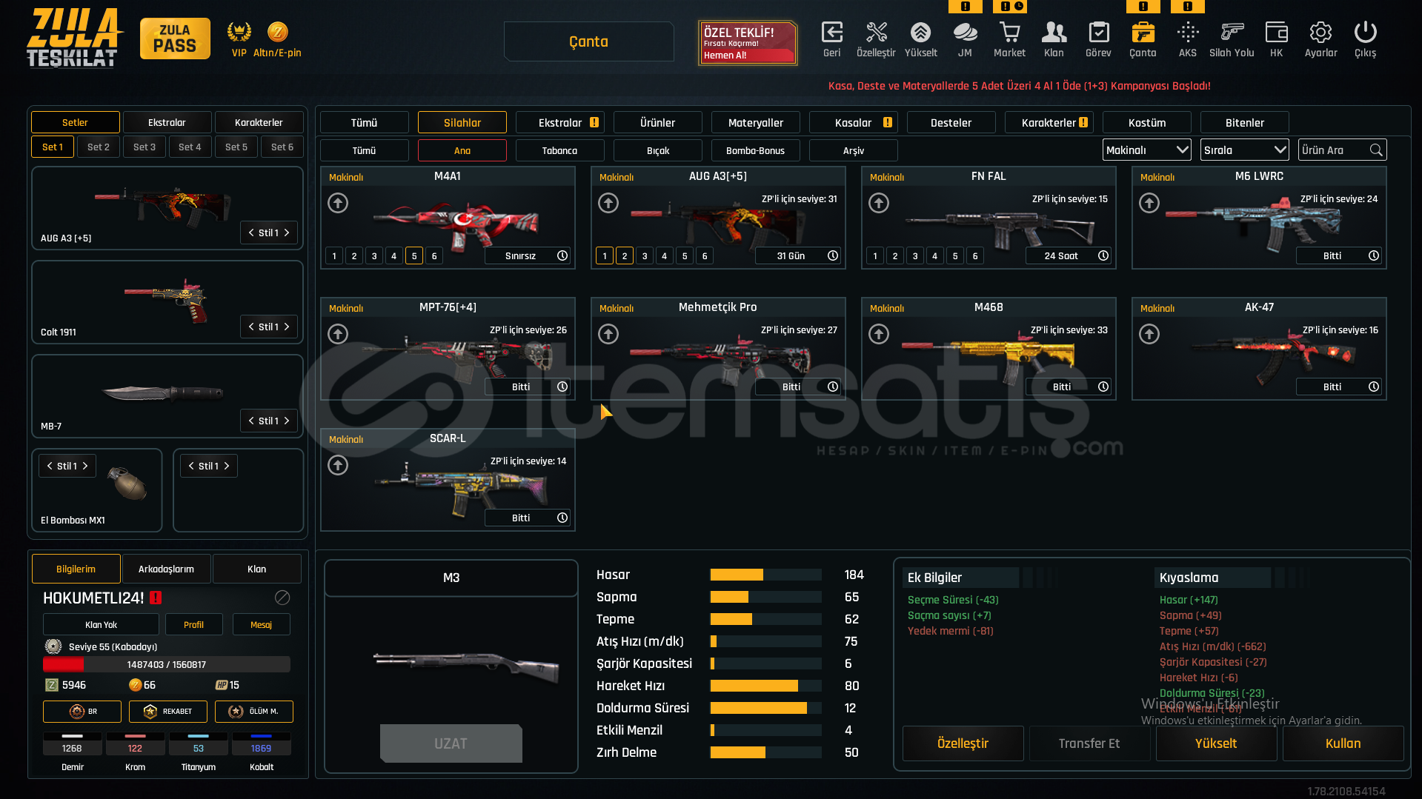Open the Arkadaşlarım tab

click(x=167, y=569)
